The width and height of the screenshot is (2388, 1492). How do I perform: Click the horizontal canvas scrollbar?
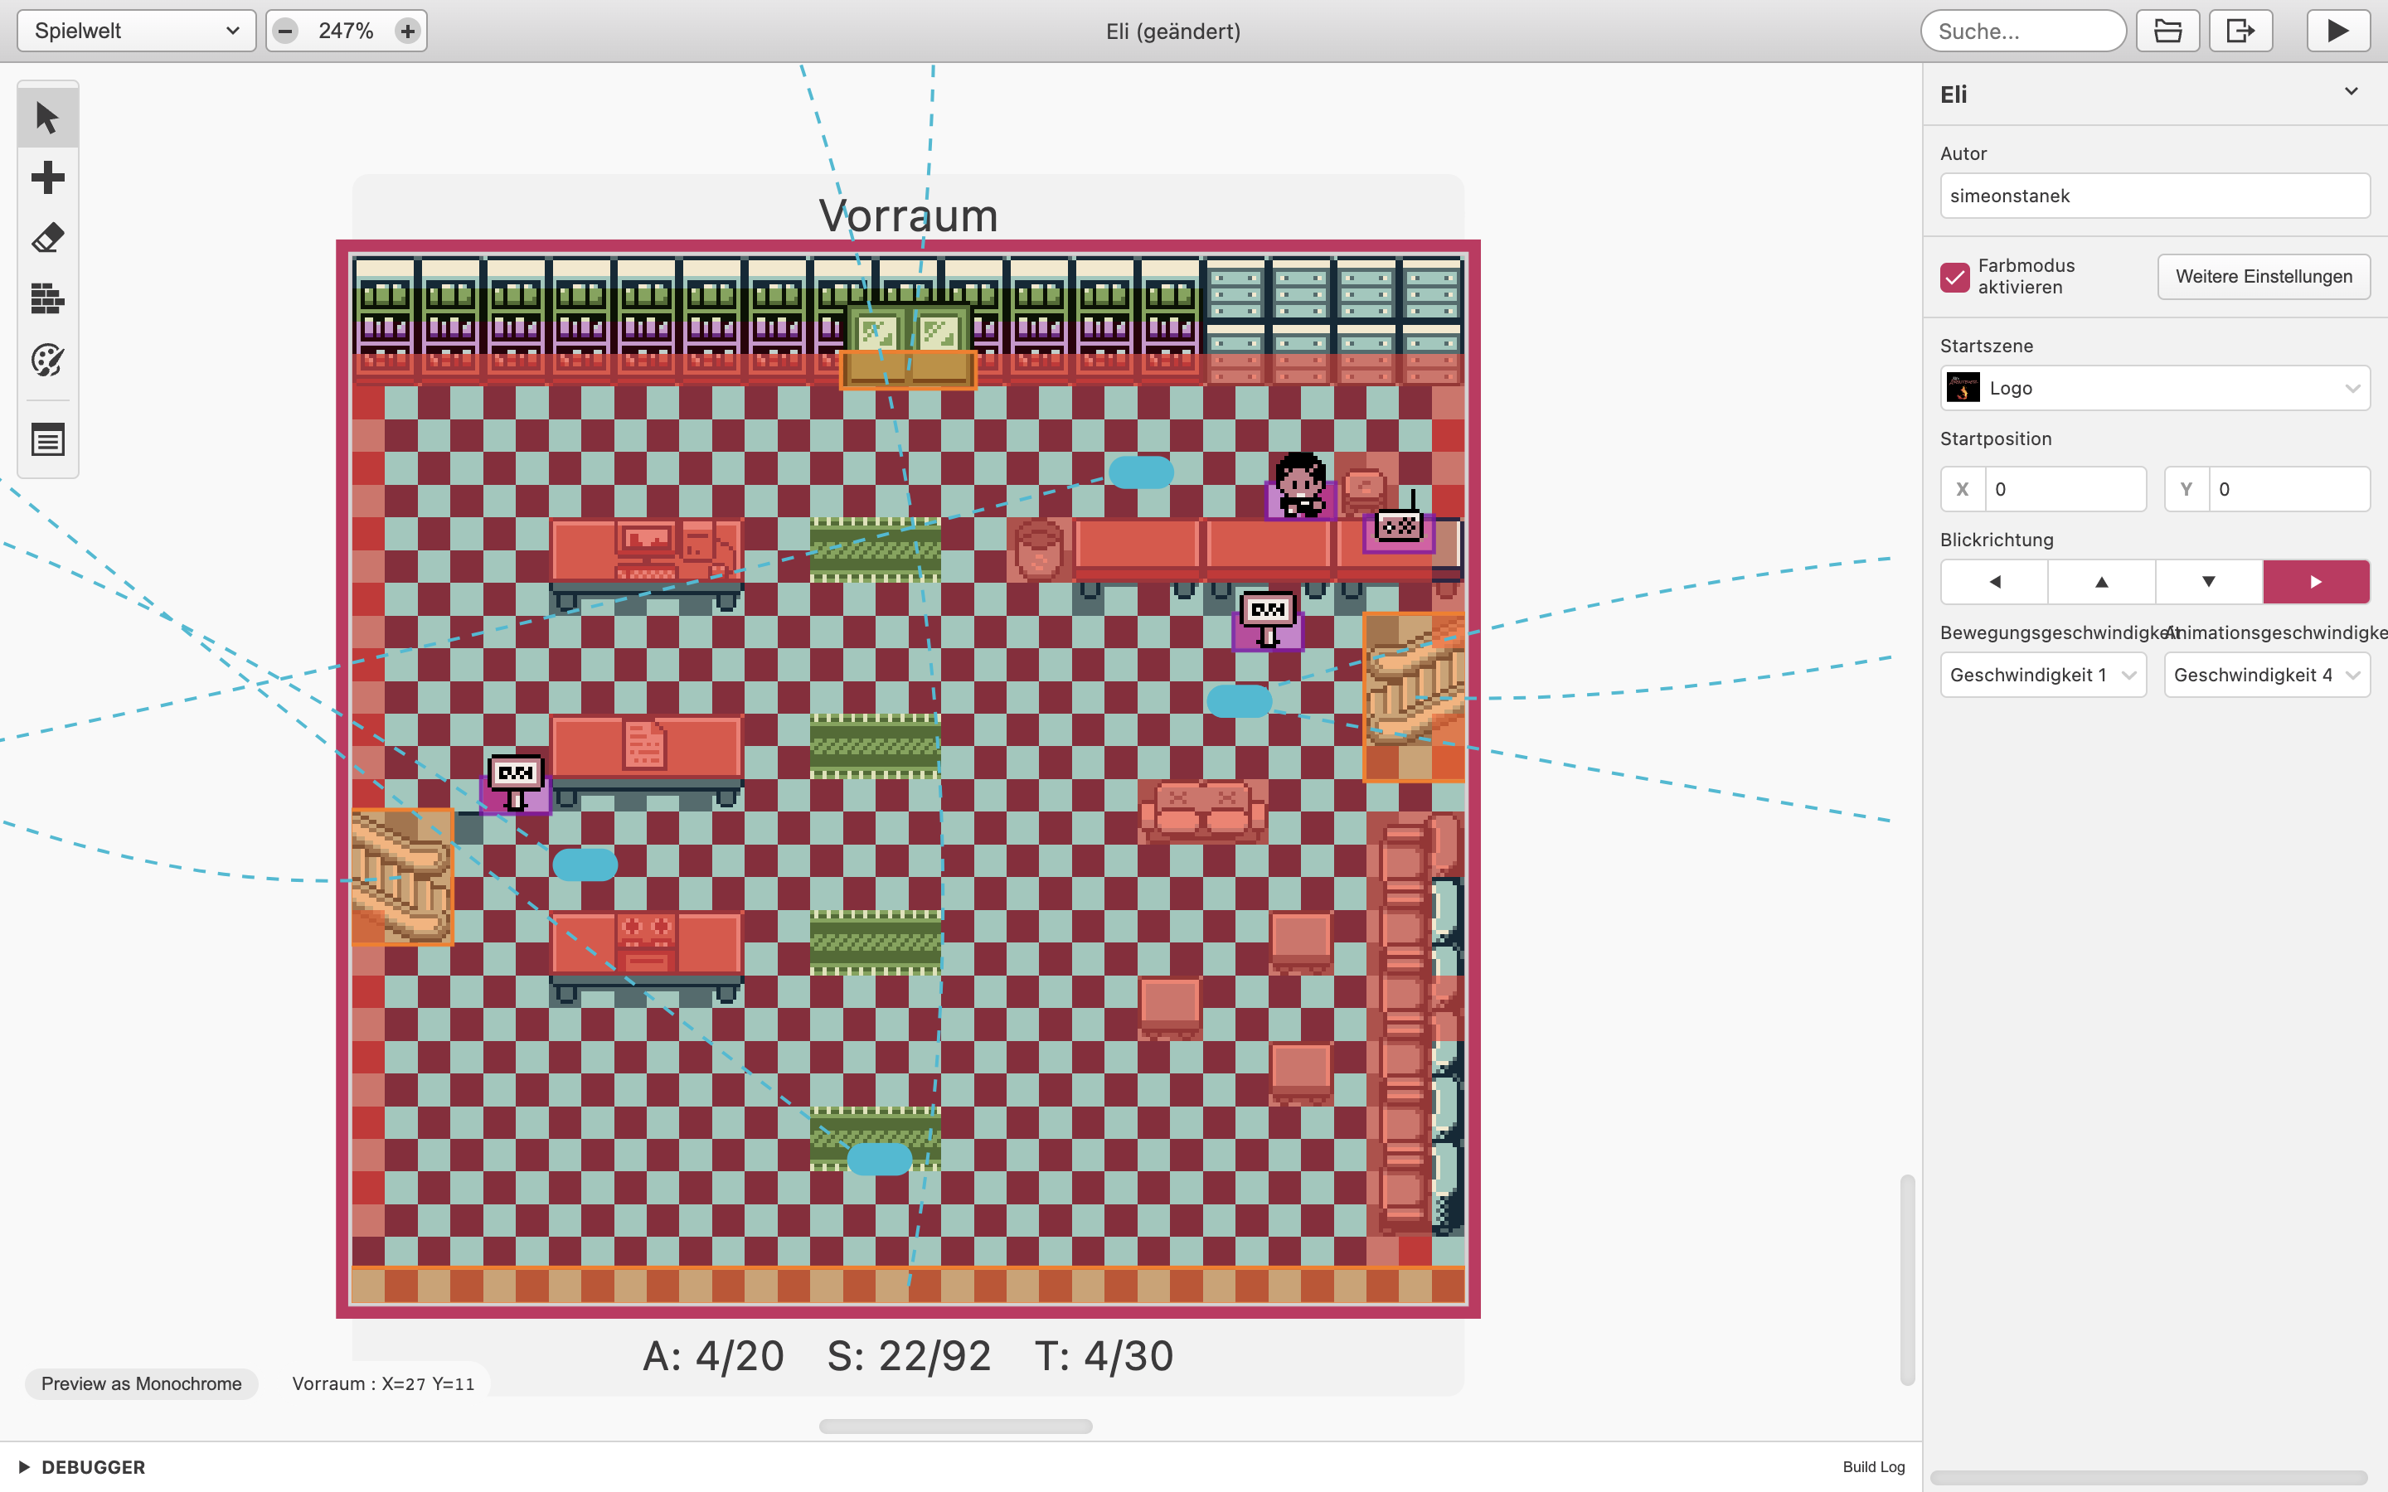(955, 1426)
